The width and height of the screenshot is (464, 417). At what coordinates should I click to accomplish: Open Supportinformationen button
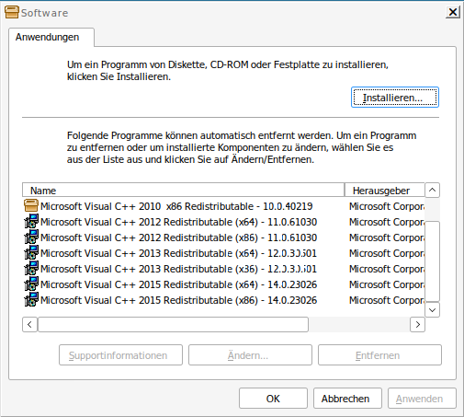point(120,355)
